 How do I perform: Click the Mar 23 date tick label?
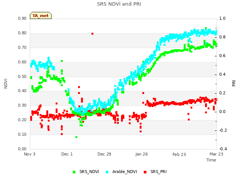tap(216, 154)
